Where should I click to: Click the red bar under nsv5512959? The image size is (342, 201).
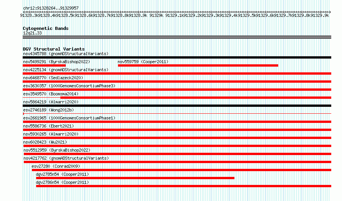(177, 154)
